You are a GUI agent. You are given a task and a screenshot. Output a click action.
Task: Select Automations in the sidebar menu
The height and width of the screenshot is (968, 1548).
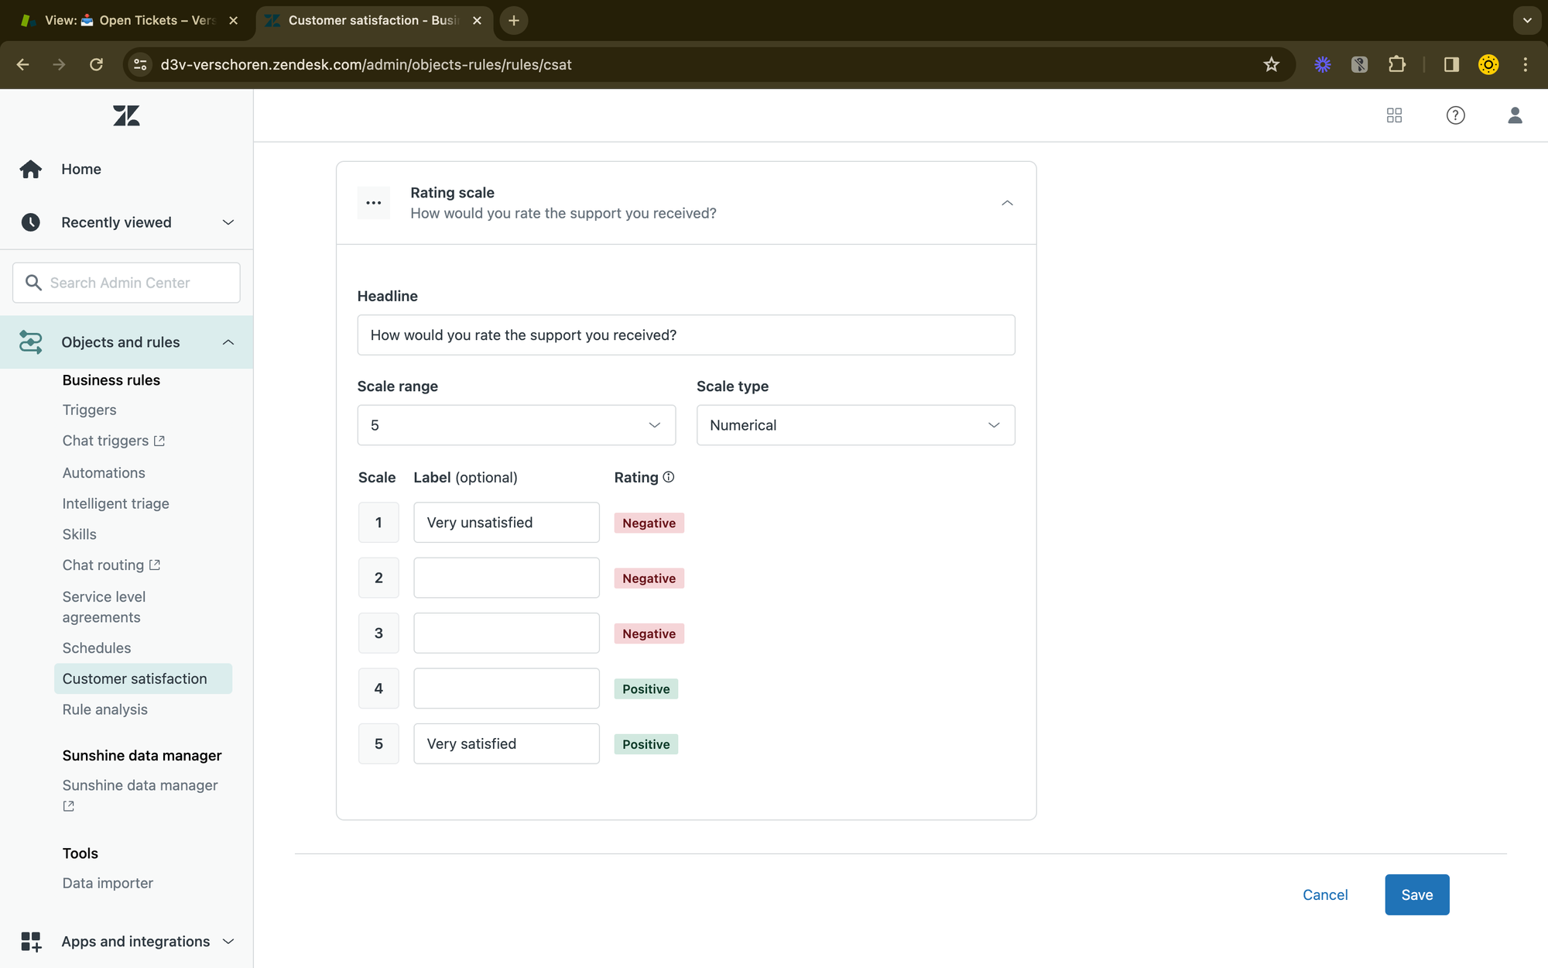(104, 472)
